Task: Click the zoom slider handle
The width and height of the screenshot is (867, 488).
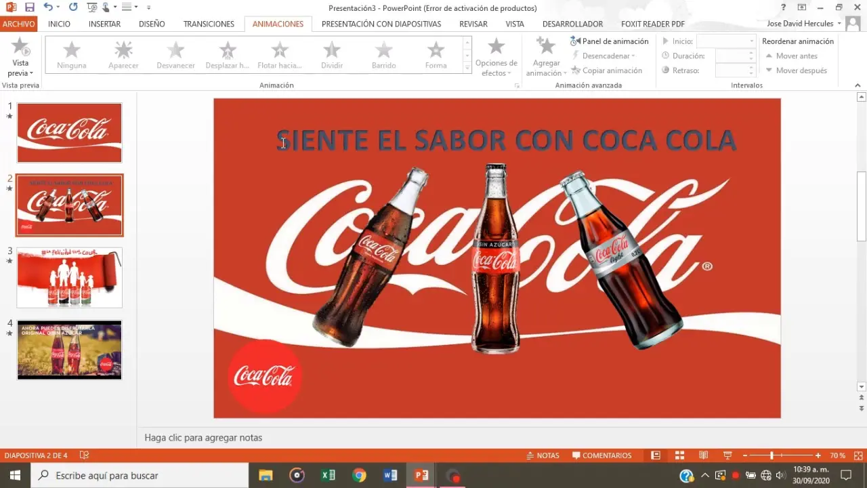Action: coord(771,455)
